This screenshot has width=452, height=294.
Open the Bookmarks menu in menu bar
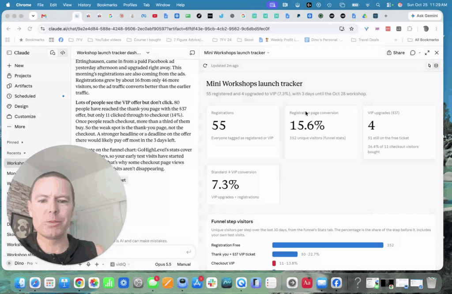tap(107, 5)
